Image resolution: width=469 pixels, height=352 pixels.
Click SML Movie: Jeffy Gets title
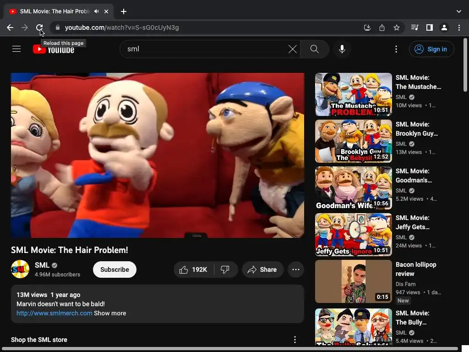tap(413, 222)
